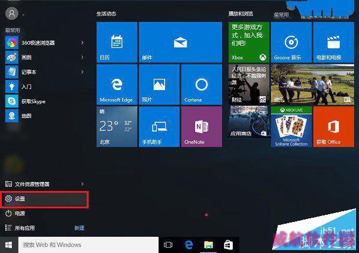Open Groove 音乐 tile
The height and width of the screenshot is (253, 359).
[291, 42]
